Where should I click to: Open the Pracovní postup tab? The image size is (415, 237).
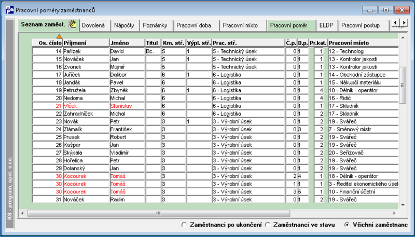tap(364, 25)
